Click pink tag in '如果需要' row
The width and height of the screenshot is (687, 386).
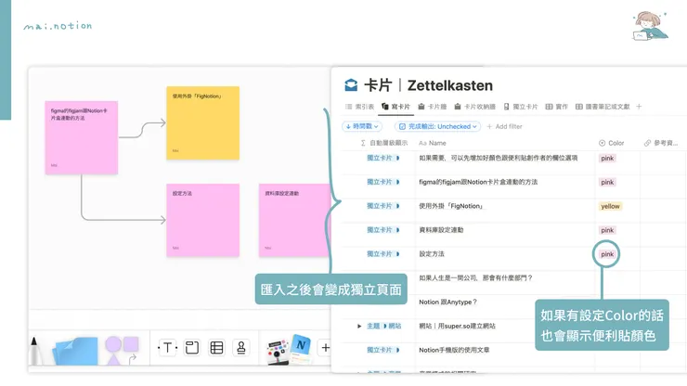point(607,158)
